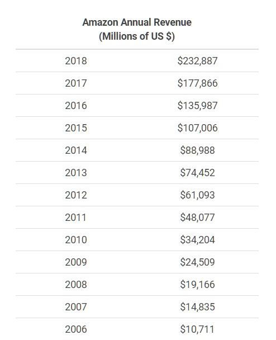Click the $107,006 revenue value
The height and width of the screenshot is (340, 276).
tap(197, 127)
